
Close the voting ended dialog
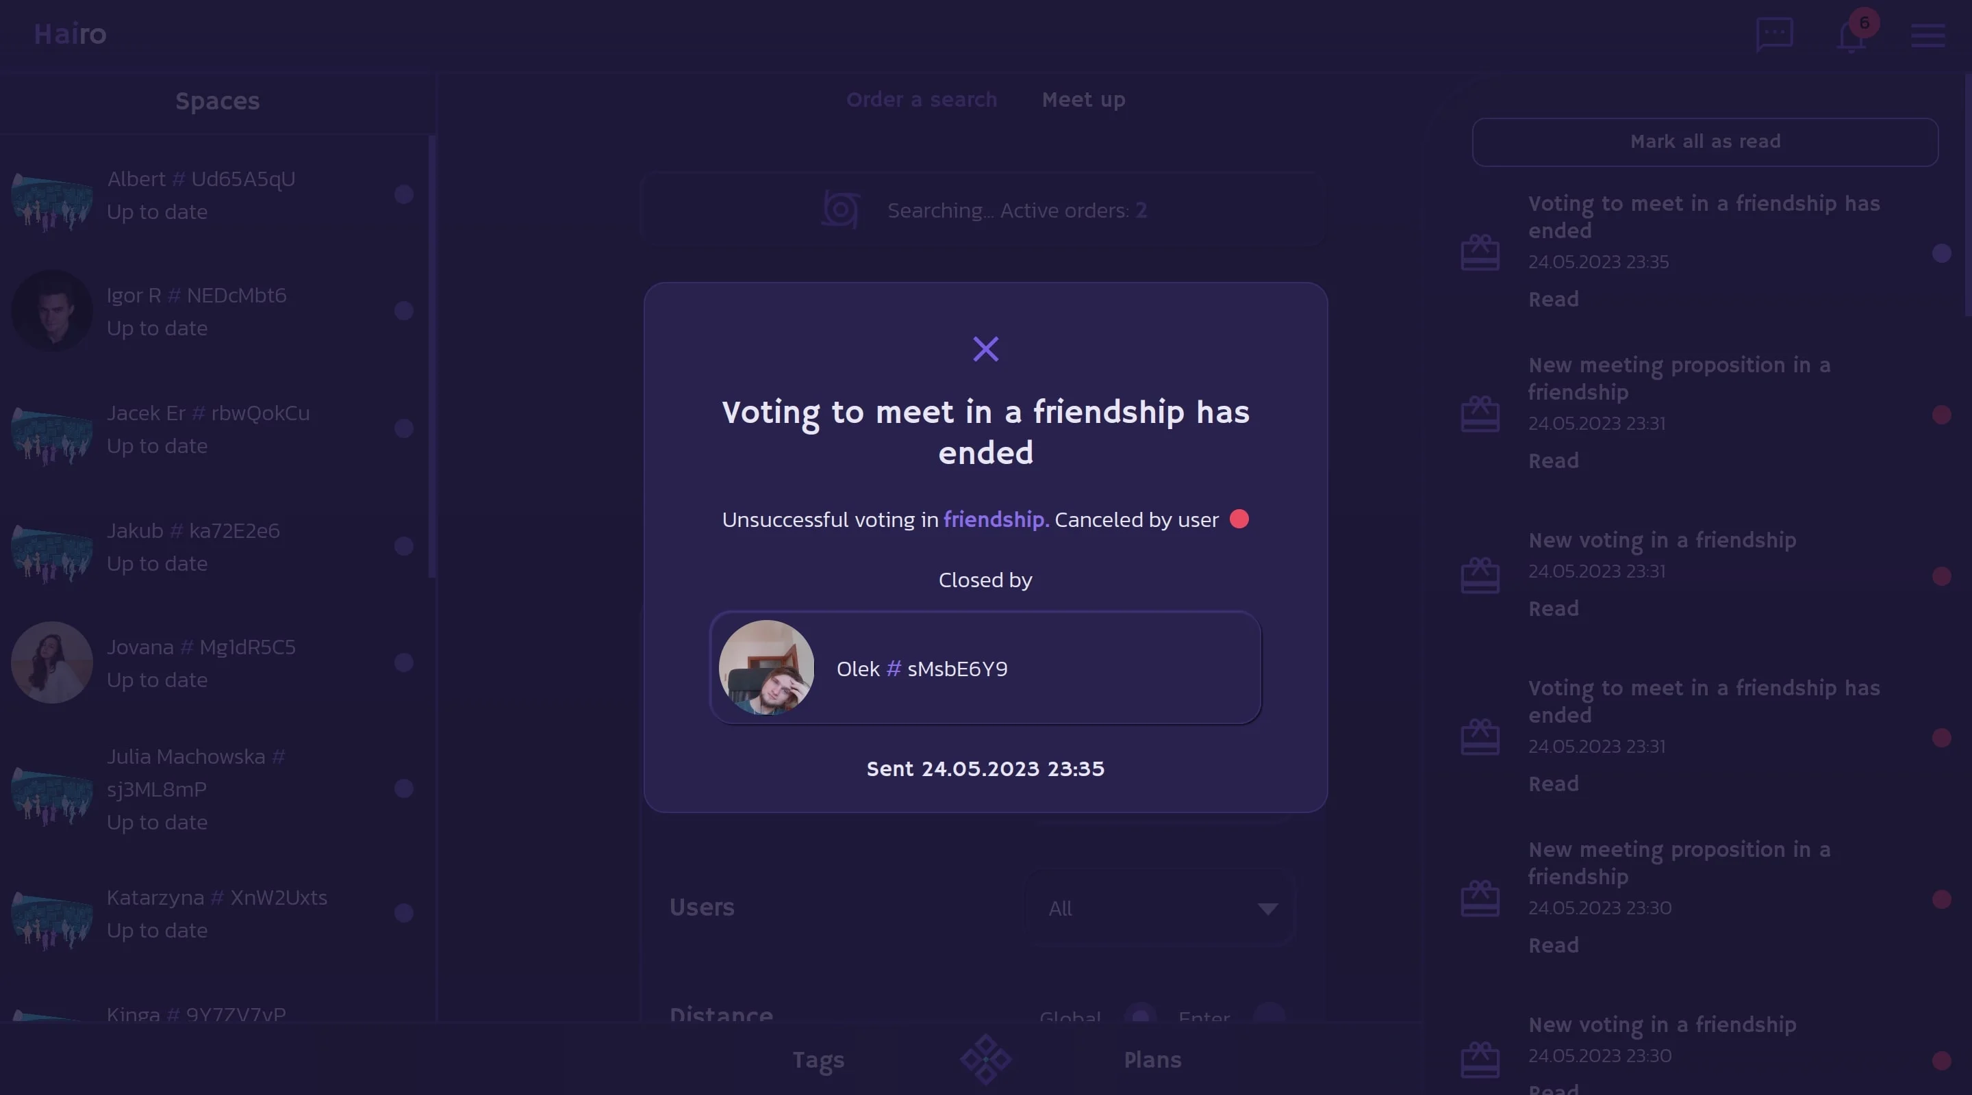click(985, 349)
